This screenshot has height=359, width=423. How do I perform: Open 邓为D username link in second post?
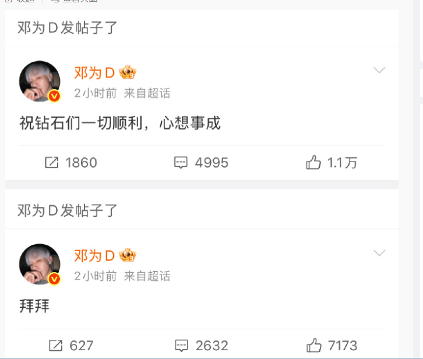(x=94, y=256)
